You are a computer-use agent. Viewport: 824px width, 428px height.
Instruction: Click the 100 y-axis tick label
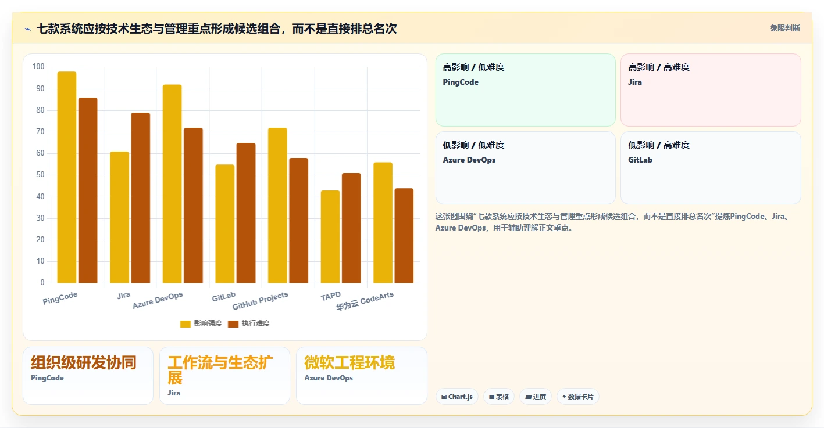[38, 67]
